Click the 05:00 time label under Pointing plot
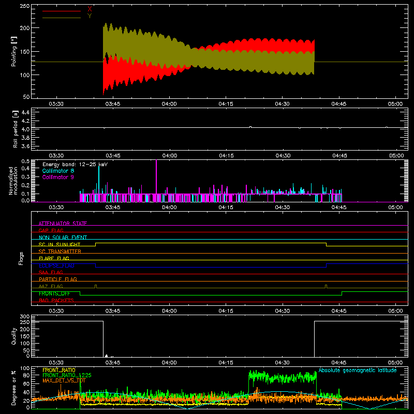The width and height of the screenshot is (414, 414). pyautogui.click(x=395, y=104)
